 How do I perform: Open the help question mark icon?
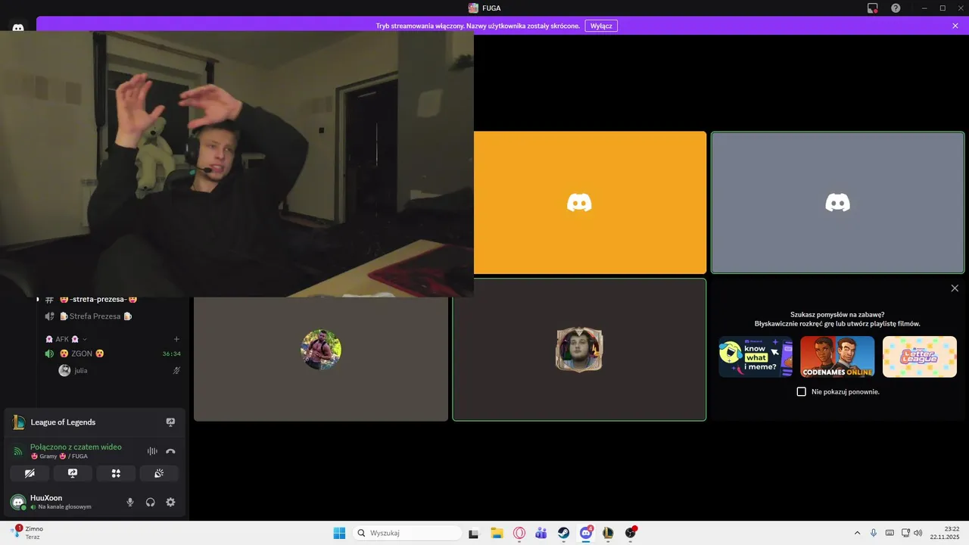pos(896,8)
